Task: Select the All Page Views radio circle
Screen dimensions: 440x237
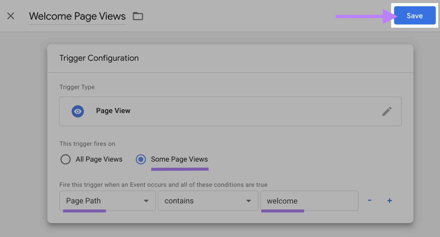Action: coord(65,159)
